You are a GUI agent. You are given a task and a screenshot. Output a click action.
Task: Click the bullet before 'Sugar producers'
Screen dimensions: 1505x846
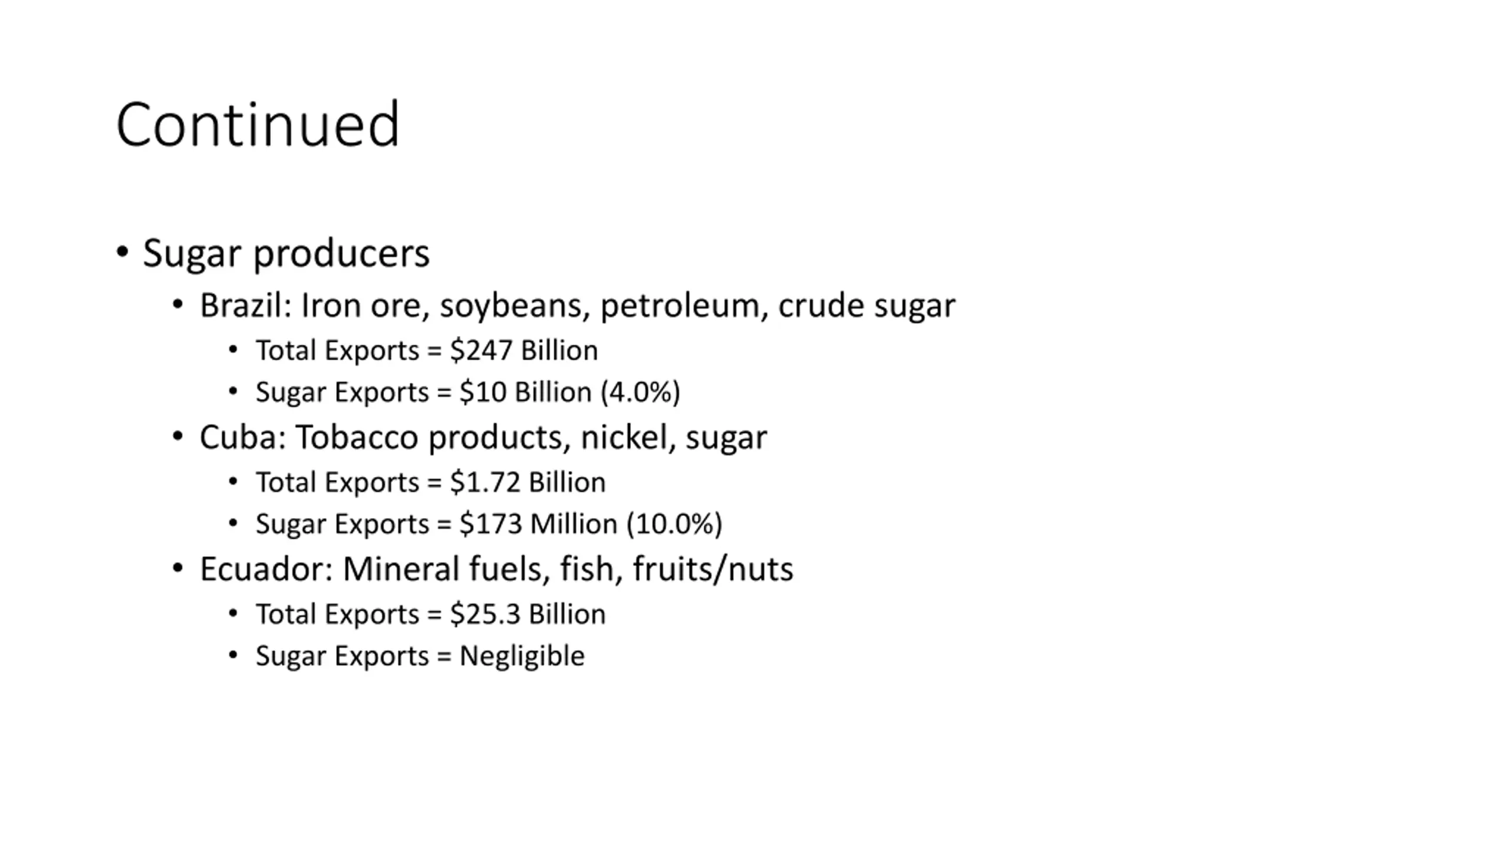[x=122, y=253]
